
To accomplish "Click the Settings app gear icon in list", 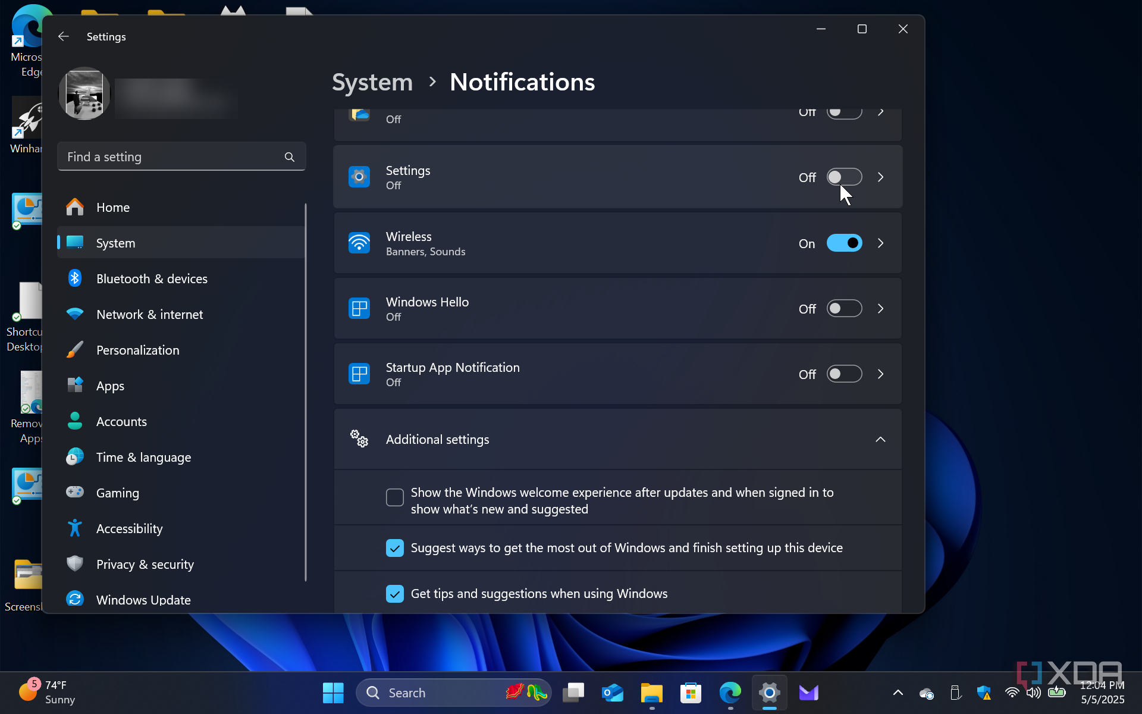I will click(359, 177).
